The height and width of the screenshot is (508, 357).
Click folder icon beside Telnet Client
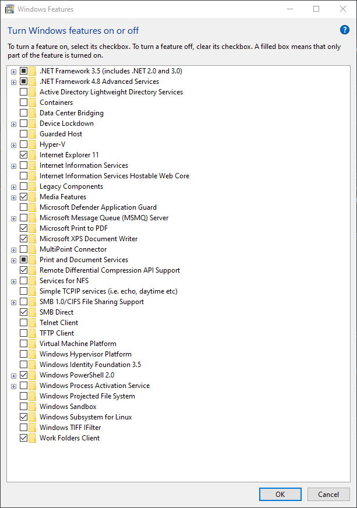coord(32,323)
